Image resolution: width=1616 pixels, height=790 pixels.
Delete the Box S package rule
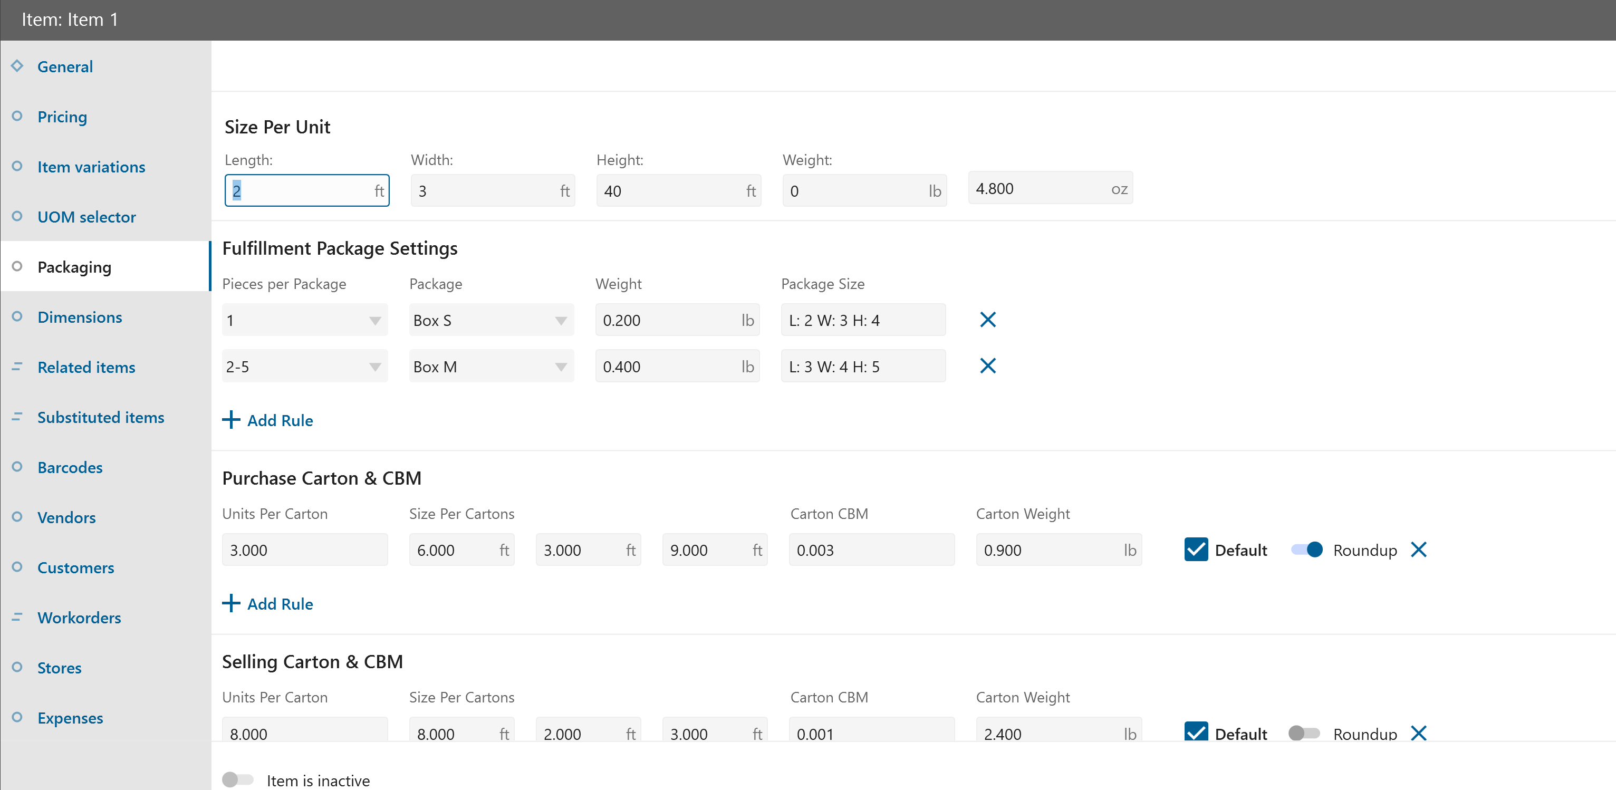(987, 320)
